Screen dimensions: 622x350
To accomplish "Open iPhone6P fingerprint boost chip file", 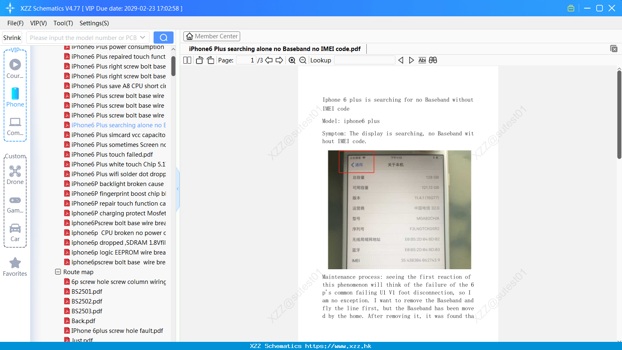I will [115, 193].
